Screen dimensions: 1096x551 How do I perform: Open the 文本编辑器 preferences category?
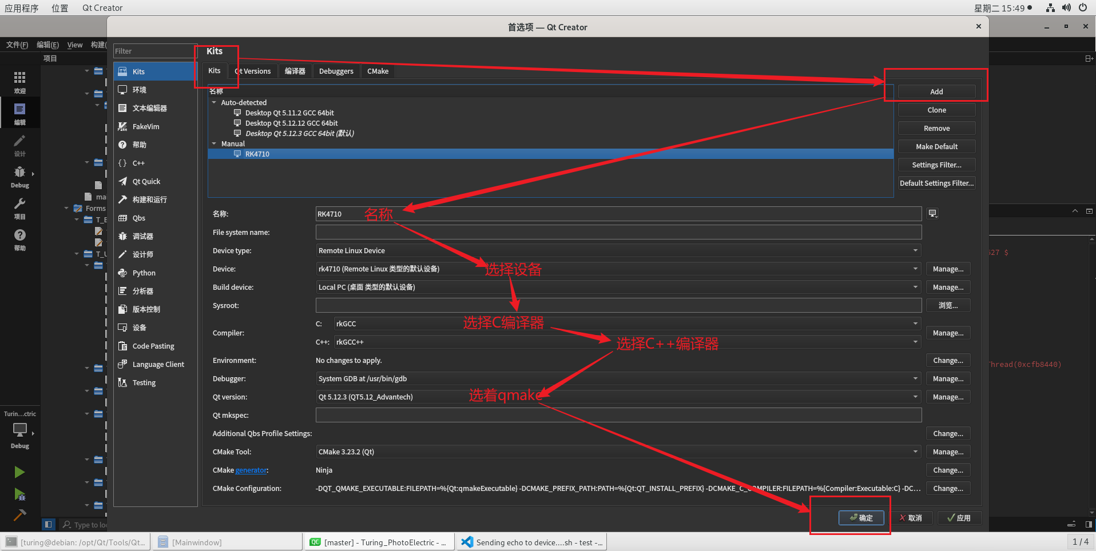[x=155, y=108]
